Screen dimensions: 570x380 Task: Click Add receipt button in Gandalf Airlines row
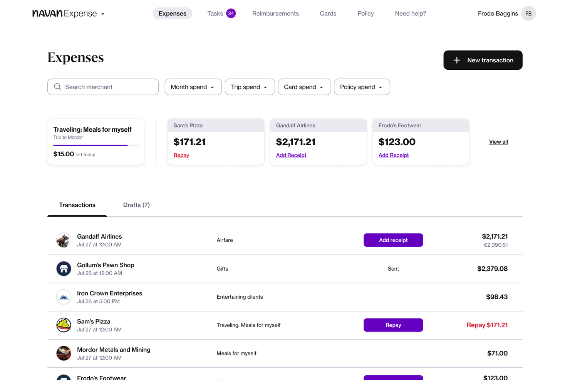point(393,240)
